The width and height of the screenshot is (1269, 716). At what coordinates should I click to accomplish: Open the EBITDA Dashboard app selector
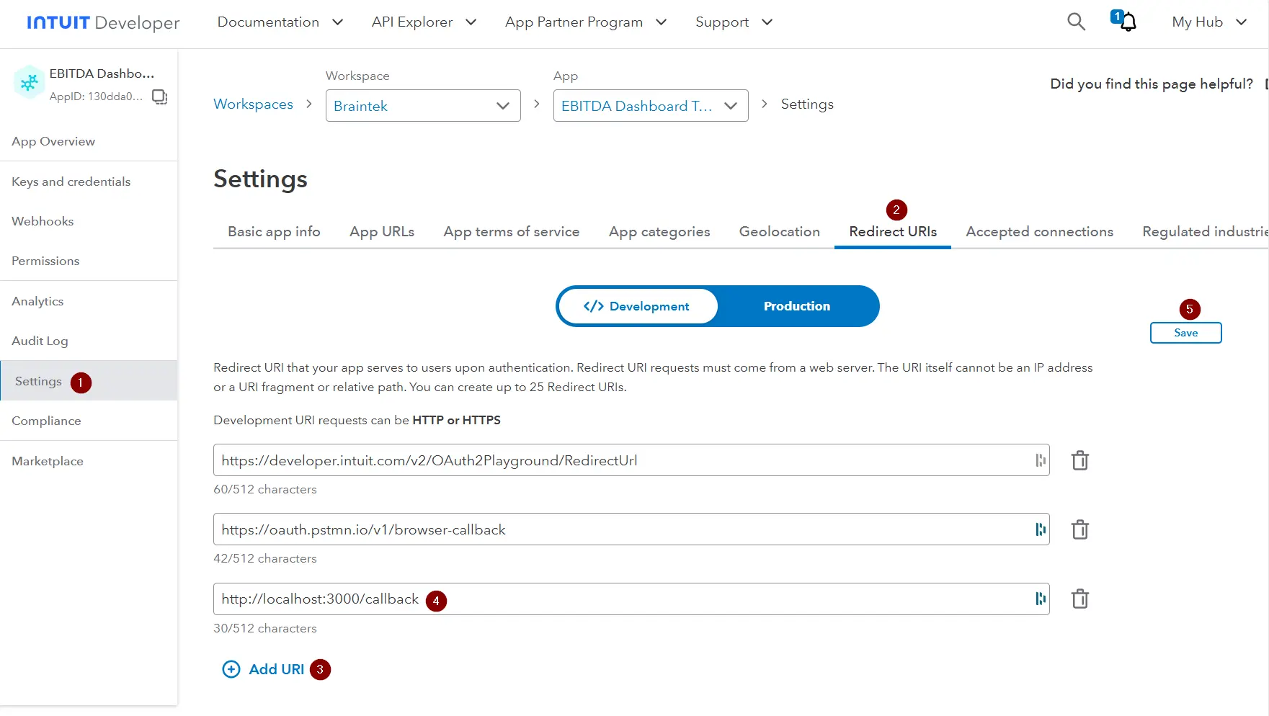[651, 106]
